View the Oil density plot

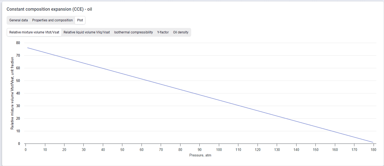[x=181, y=32]
